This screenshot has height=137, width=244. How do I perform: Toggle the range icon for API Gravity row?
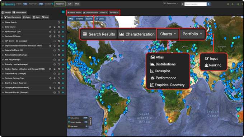[x=55, y=41]
